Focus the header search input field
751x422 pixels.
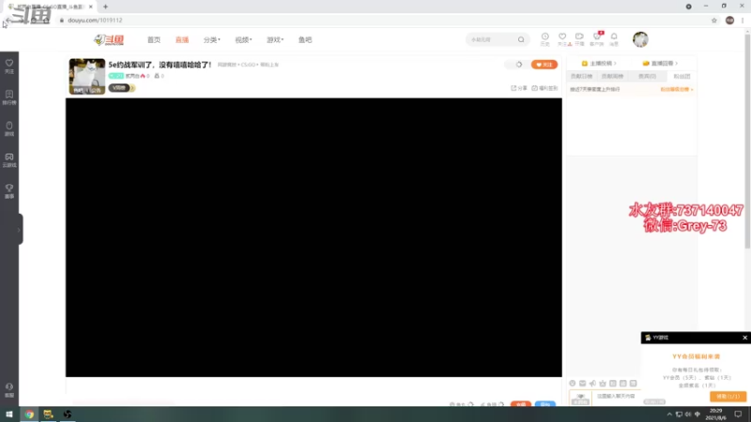coord(491,39)
